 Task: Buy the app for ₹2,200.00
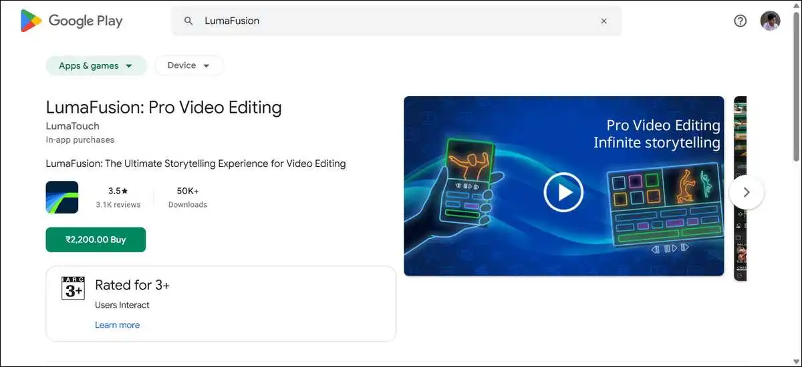point(96,240)
